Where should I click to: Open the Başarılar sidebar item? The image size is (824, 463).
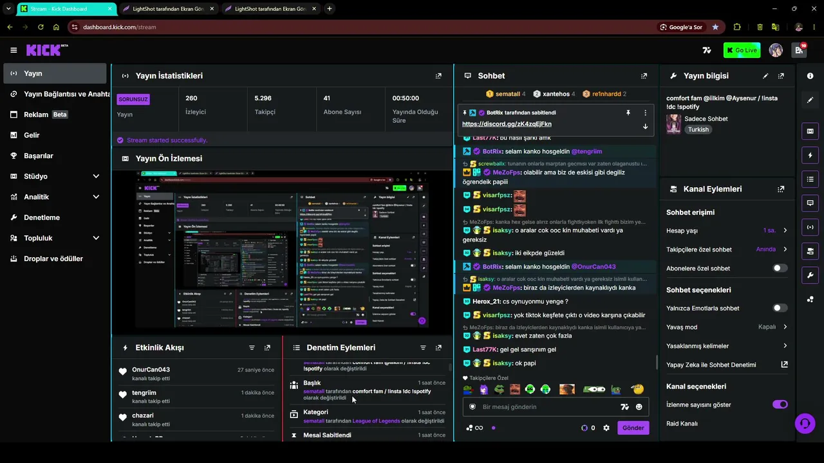55,156
